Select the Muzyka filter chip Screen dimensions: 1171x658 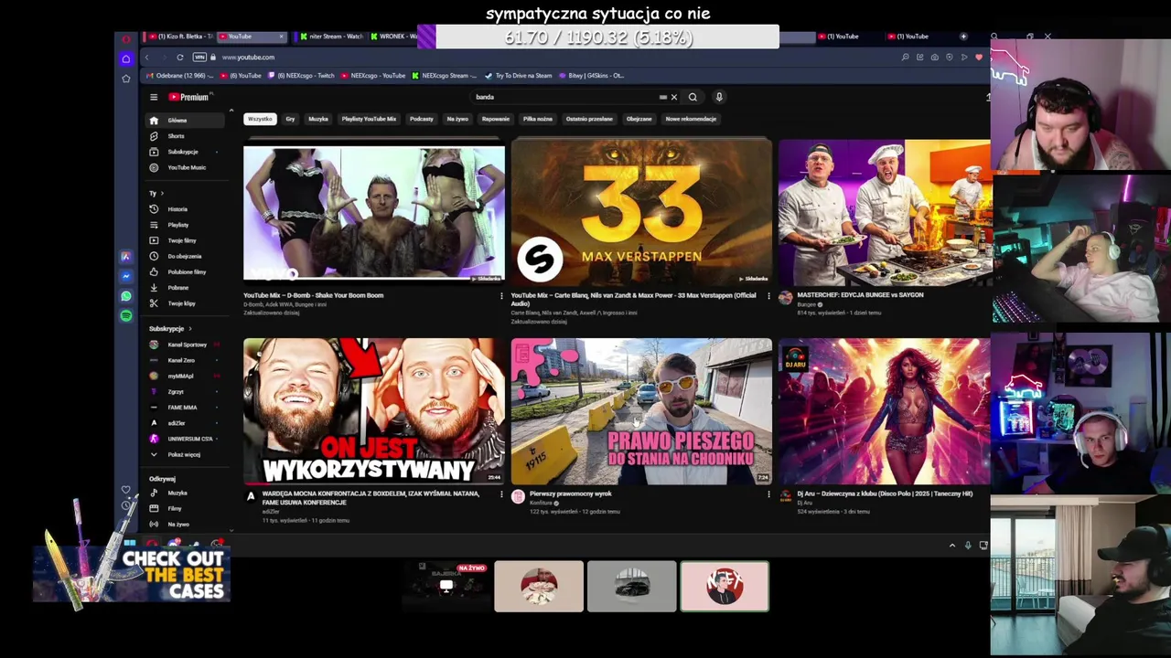point(318,119)
